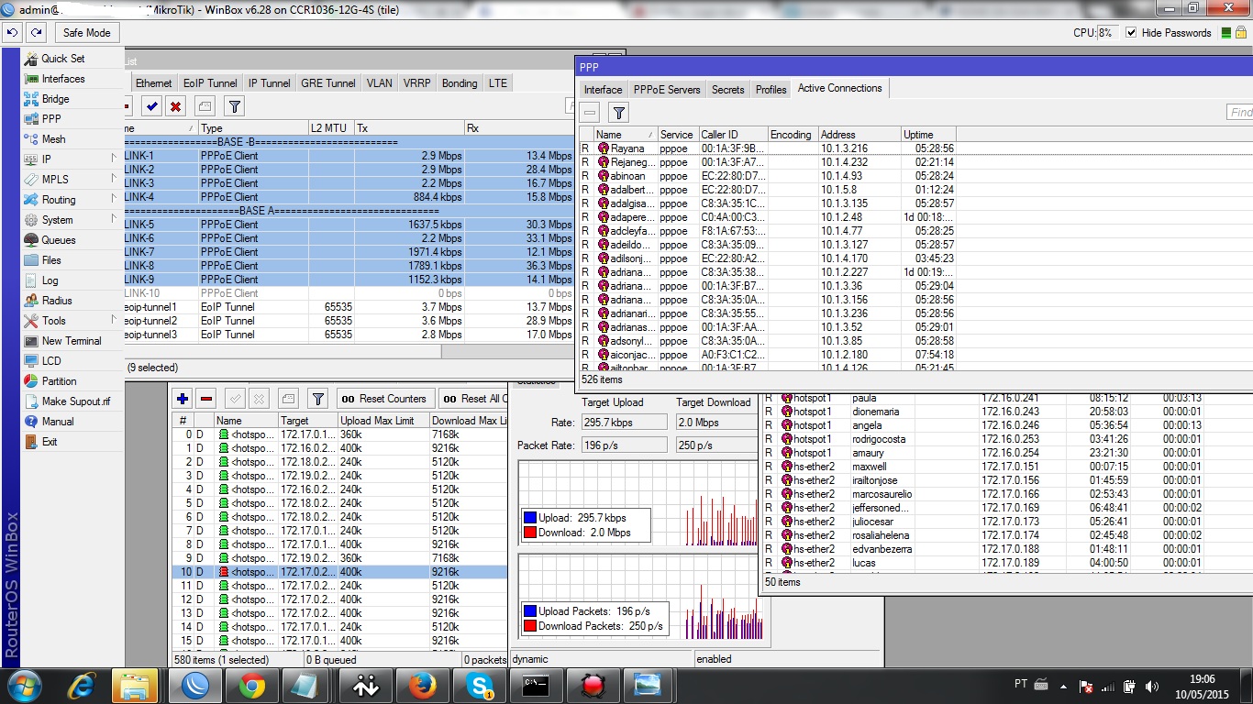Open Radius in sidebar
1253x704 pixels.
tap(57, 301)
